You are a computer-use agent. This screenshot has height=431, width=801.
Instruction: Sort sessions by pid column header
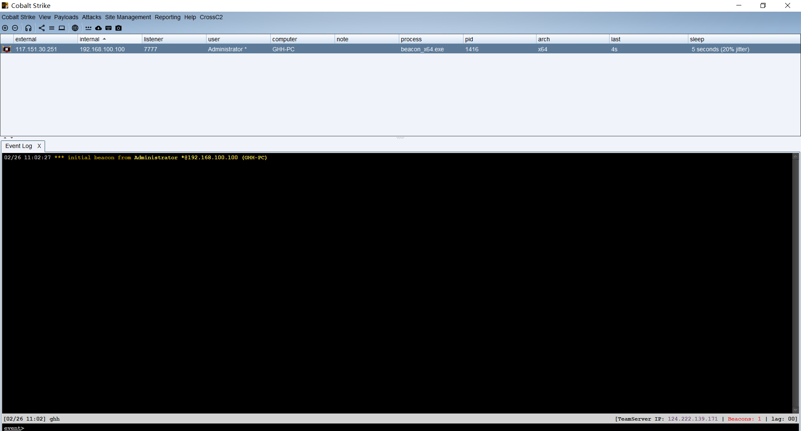pyautogui.click(x=500, y=39)
